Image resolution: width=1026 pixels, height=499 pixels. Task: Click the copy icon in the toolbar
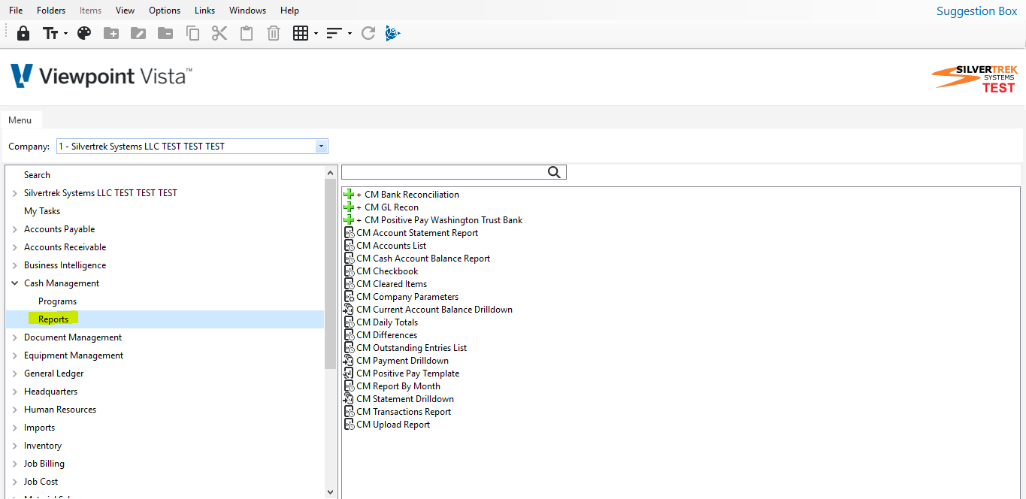[x=192, y=33]
